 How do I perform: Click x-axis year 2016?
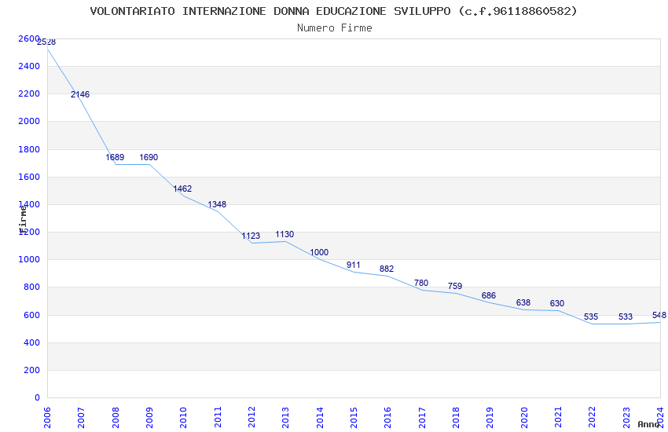388,418
